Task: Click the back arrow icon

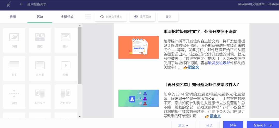Action: click(22, 4)
